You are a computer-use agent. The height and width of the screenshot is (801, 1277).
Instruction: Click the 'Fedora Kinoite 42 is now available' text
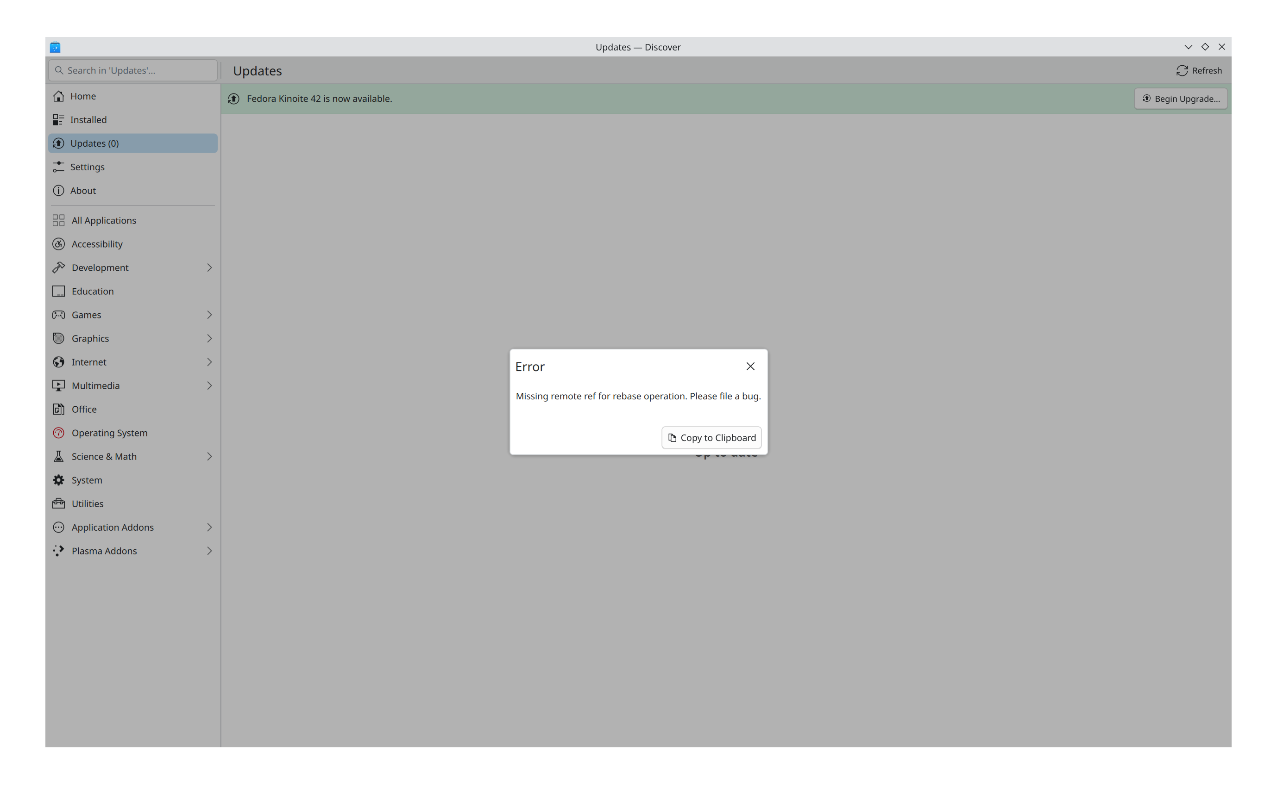(x=319, y=99)
